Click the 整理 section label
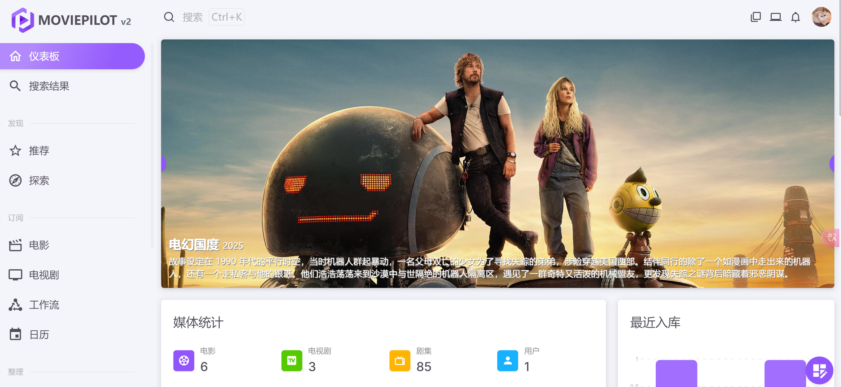The width and height of the screenshot is (841, 387). click(16, 372)
